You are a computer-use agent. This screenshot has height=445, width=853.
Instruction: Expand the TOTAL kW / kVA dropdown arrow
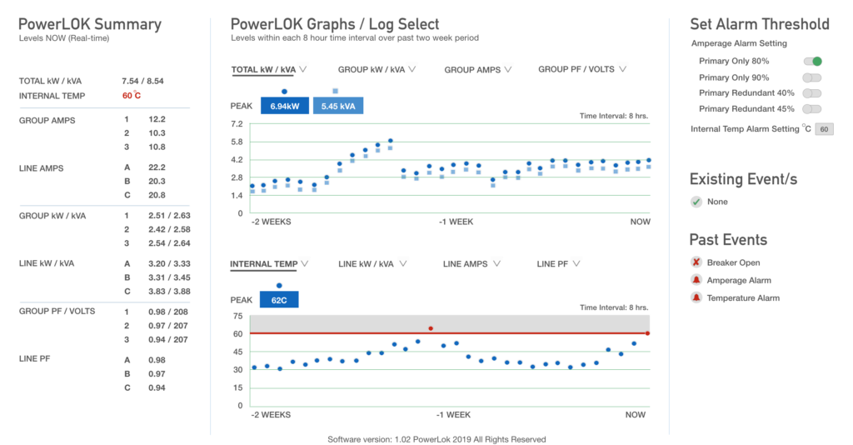303,70
